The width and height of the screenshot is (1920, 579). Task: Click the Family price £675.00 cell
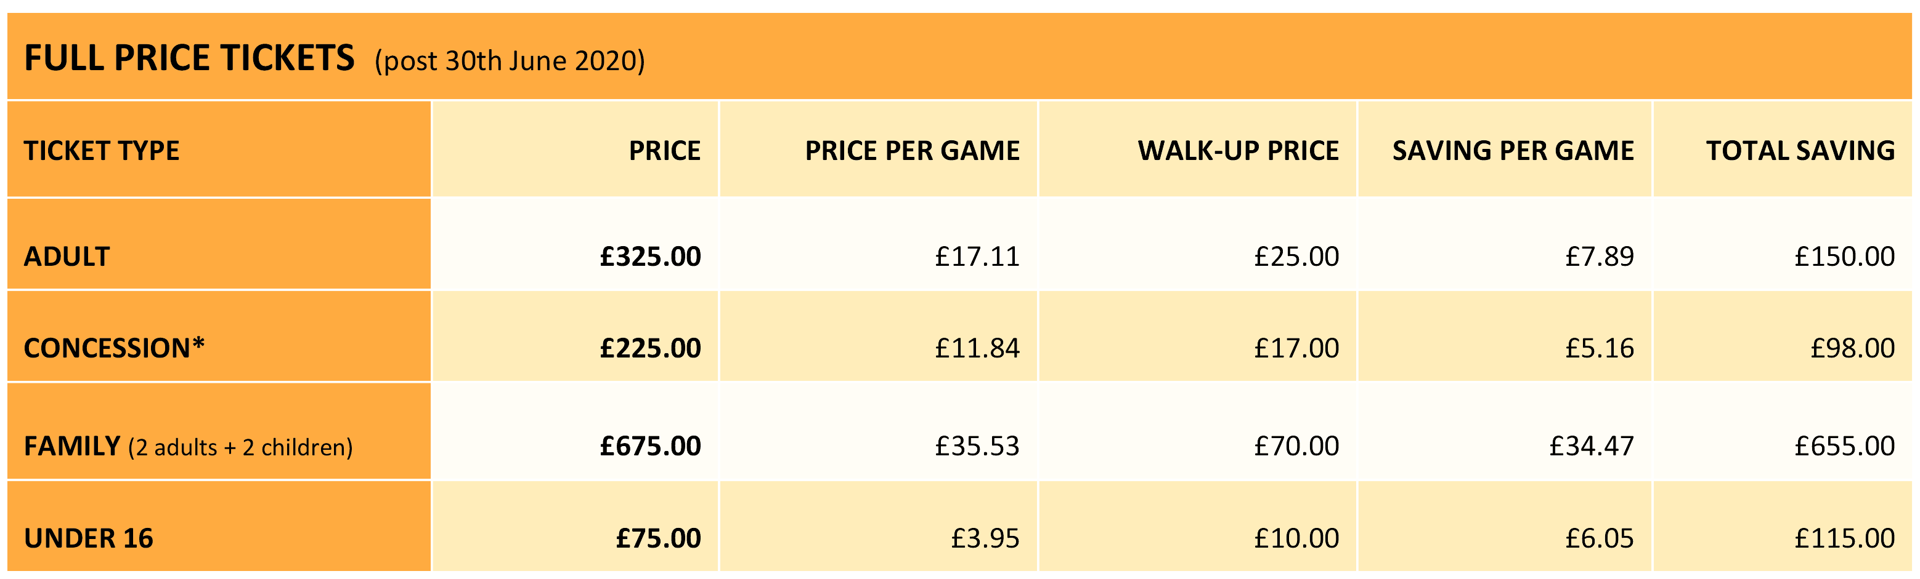coord(651,447)
